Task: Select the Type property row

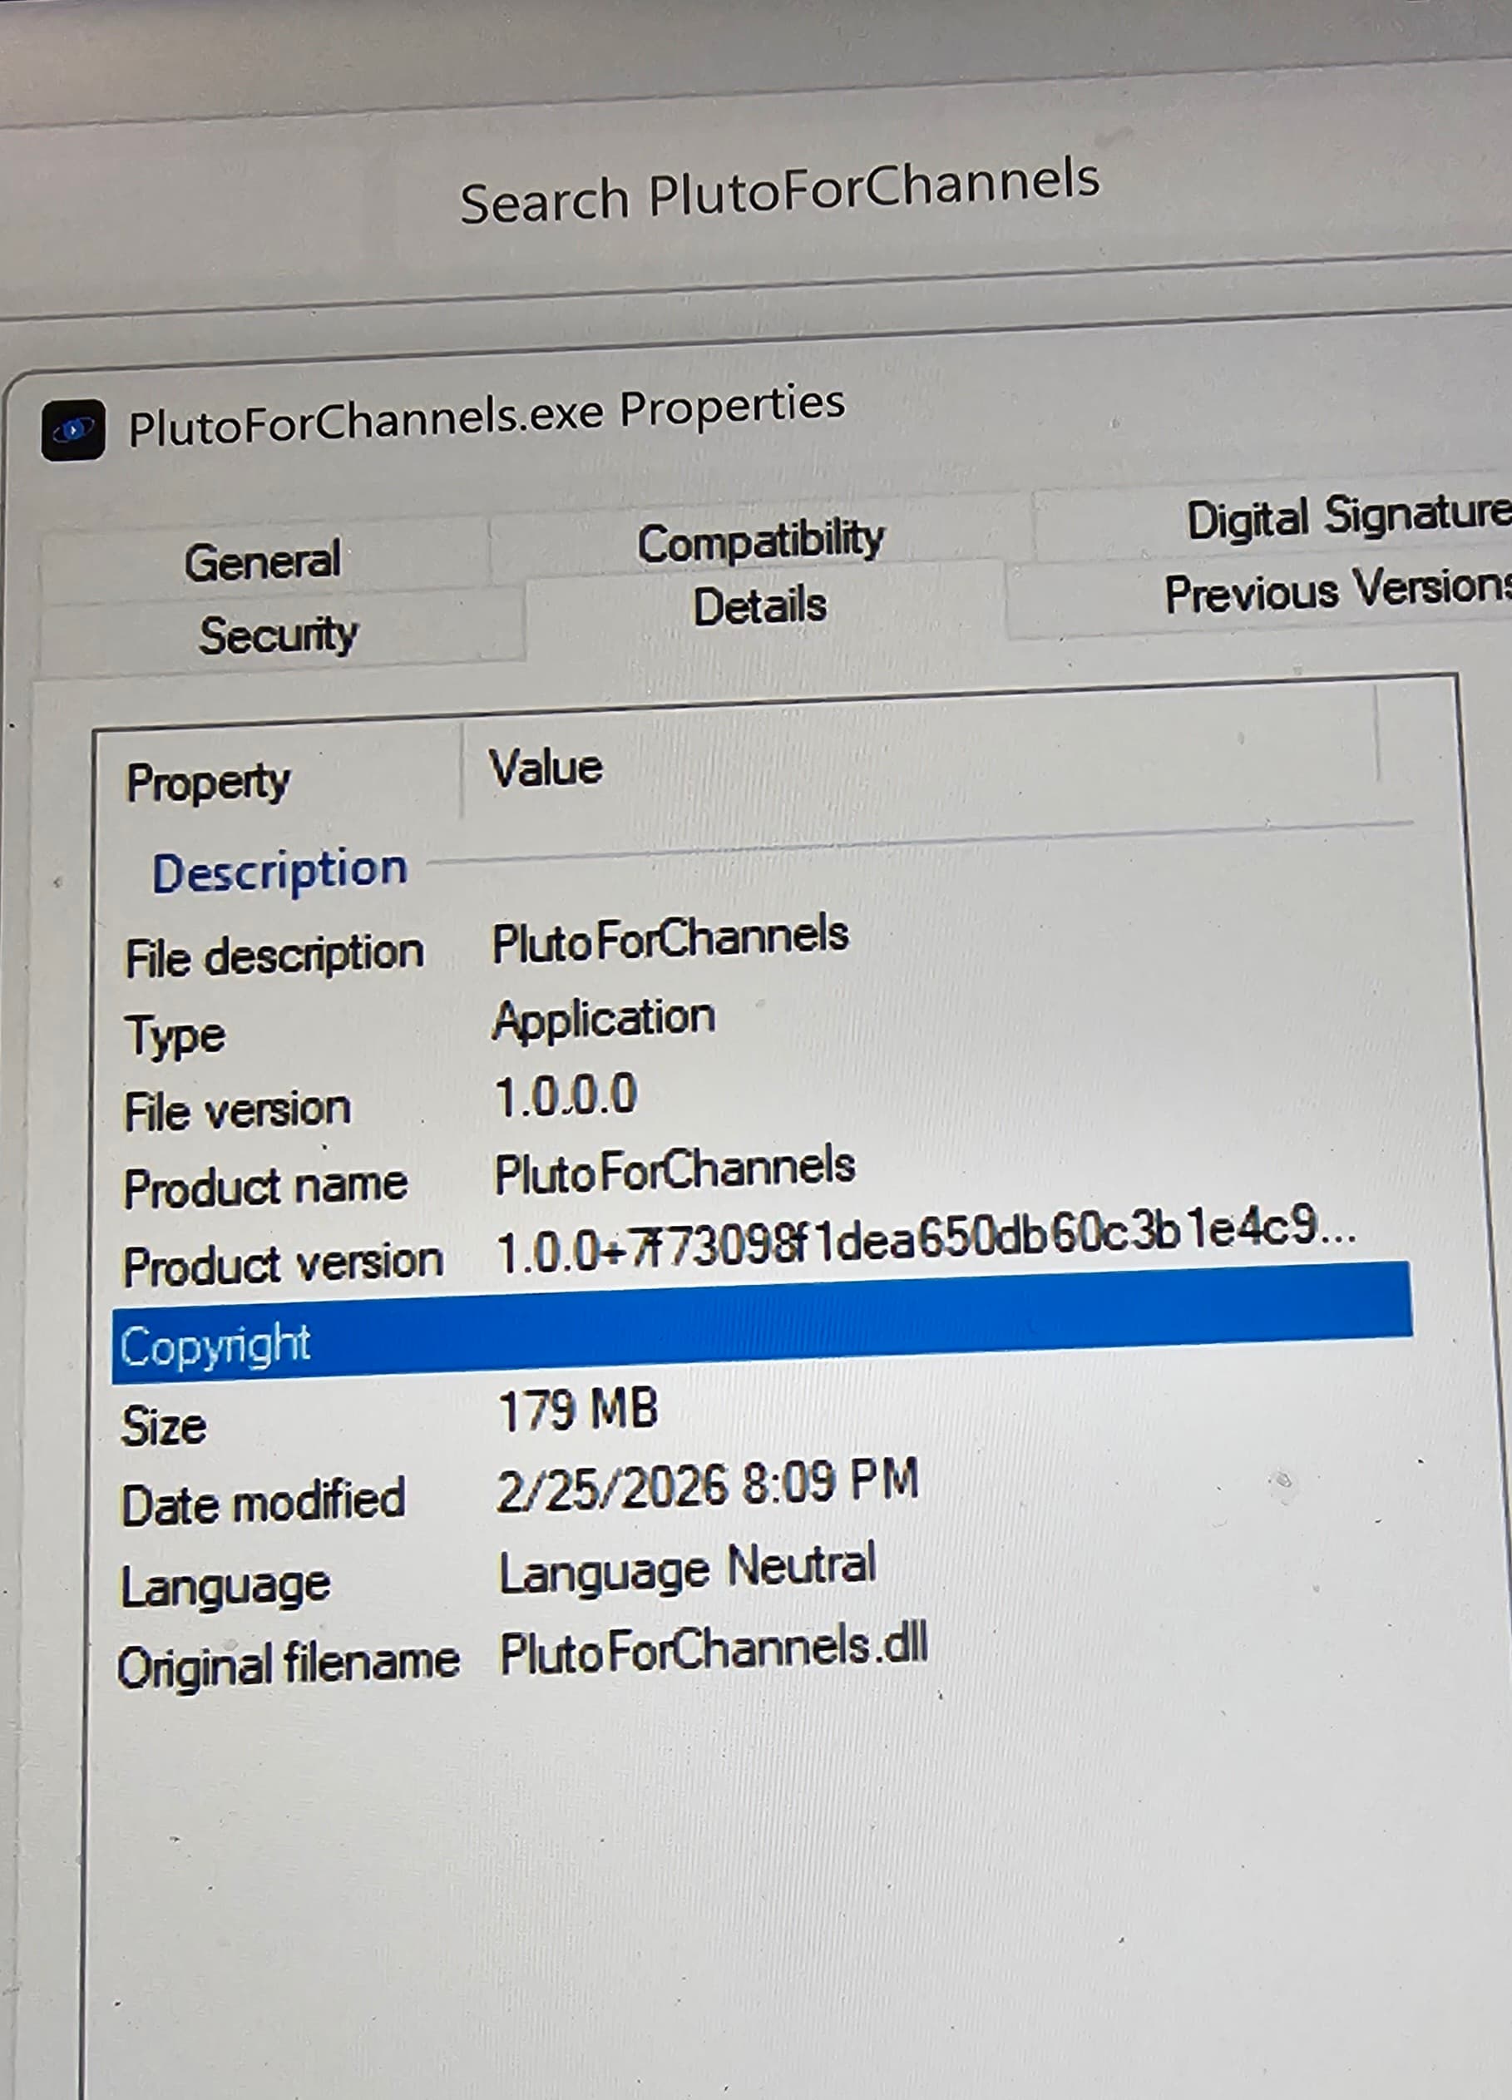Action: (175, 1035)
